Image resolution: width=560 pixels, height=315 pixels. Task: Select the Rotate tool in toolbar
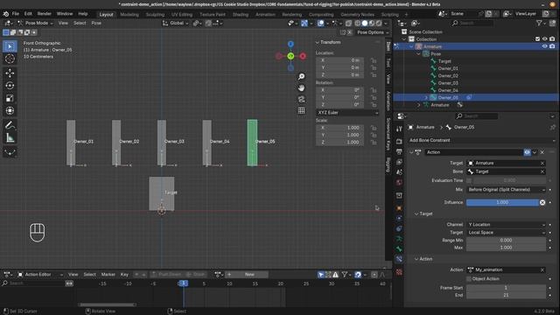point(10,86)
